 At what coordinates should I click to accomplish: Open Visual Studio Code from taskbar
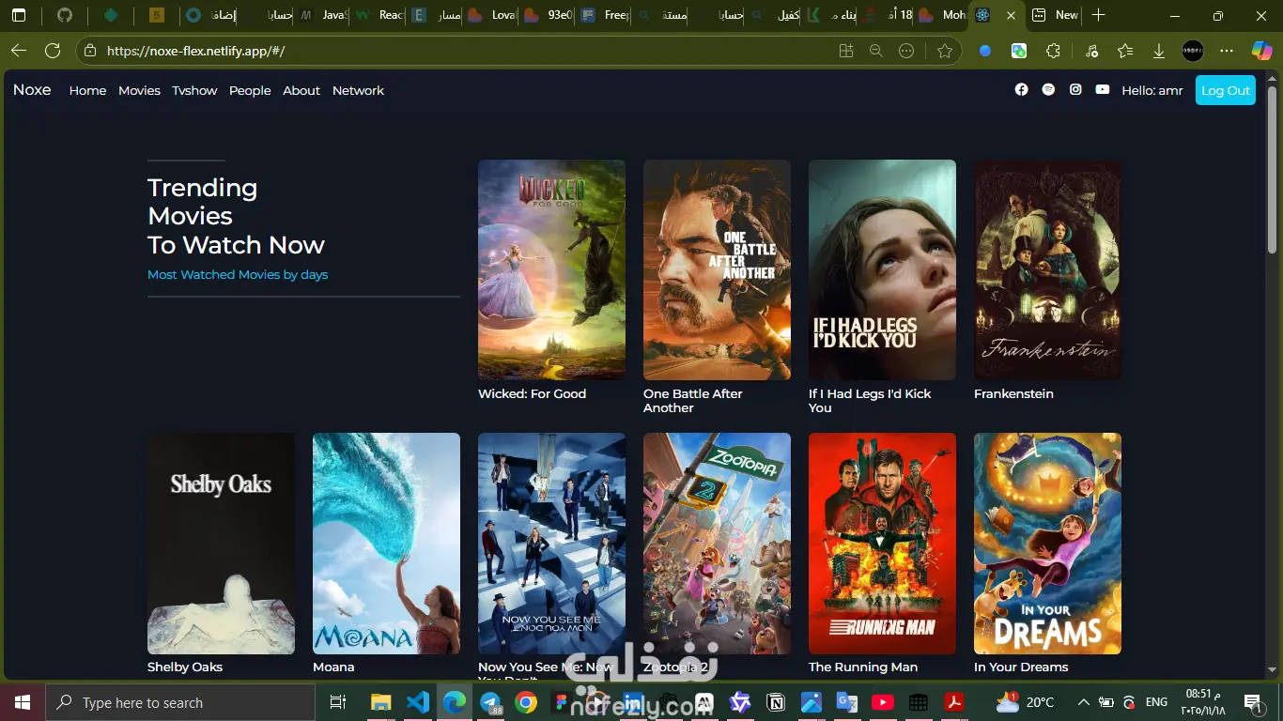(x=418, y=702)
